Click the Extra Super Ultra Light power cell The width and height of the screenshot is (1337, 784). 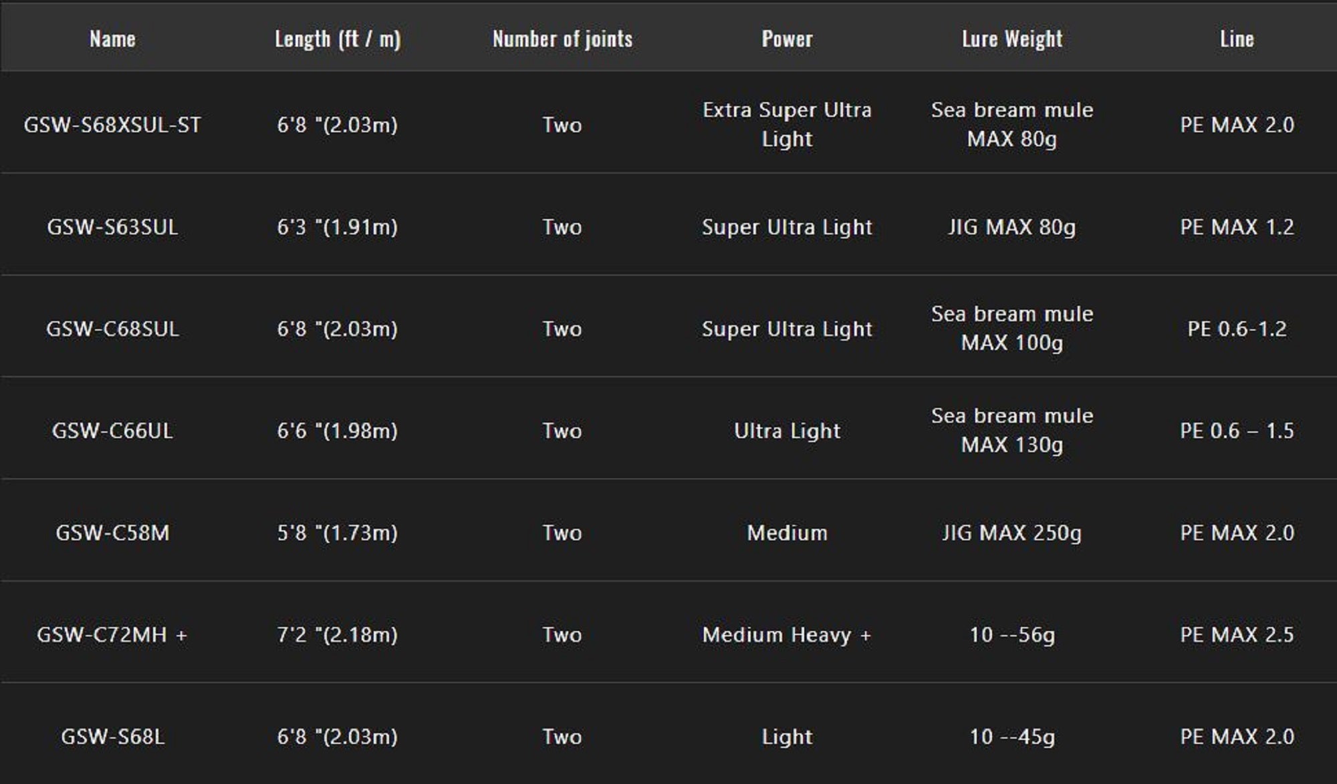click(x=787, y=124)
